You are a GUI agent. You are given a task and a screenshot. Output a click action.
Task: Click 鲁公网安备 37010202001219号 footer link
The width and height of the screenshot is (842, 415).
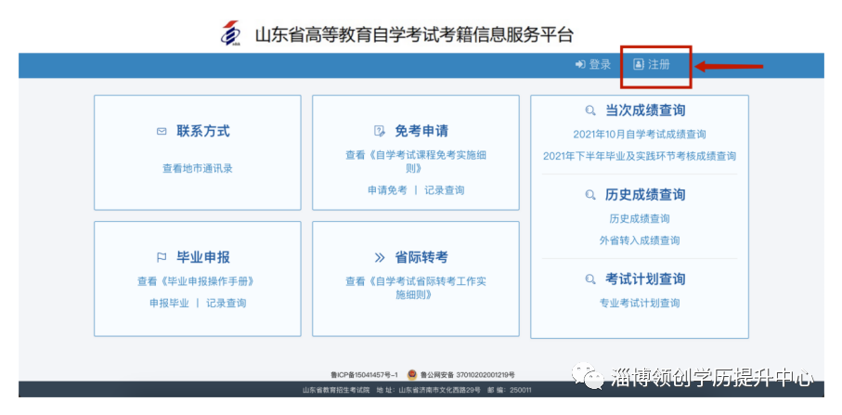[467, 375]
